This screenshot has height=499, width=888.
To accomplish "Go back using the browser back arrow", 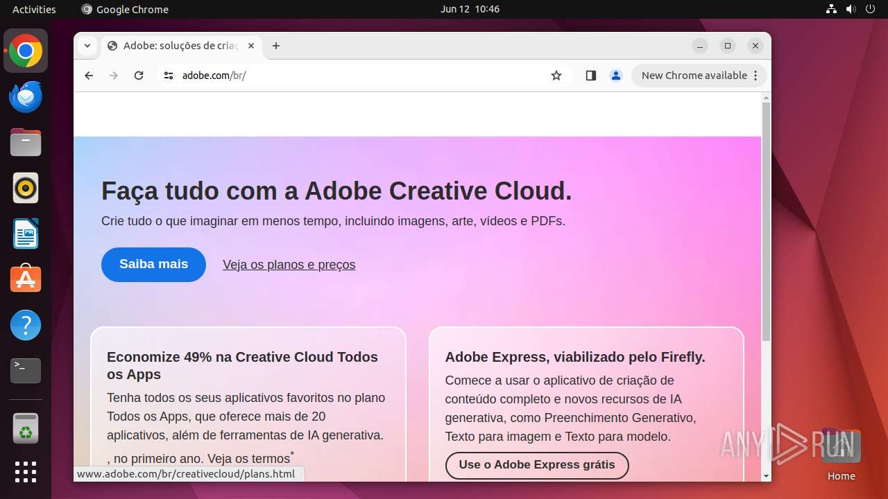I will (x=89, y=76).
